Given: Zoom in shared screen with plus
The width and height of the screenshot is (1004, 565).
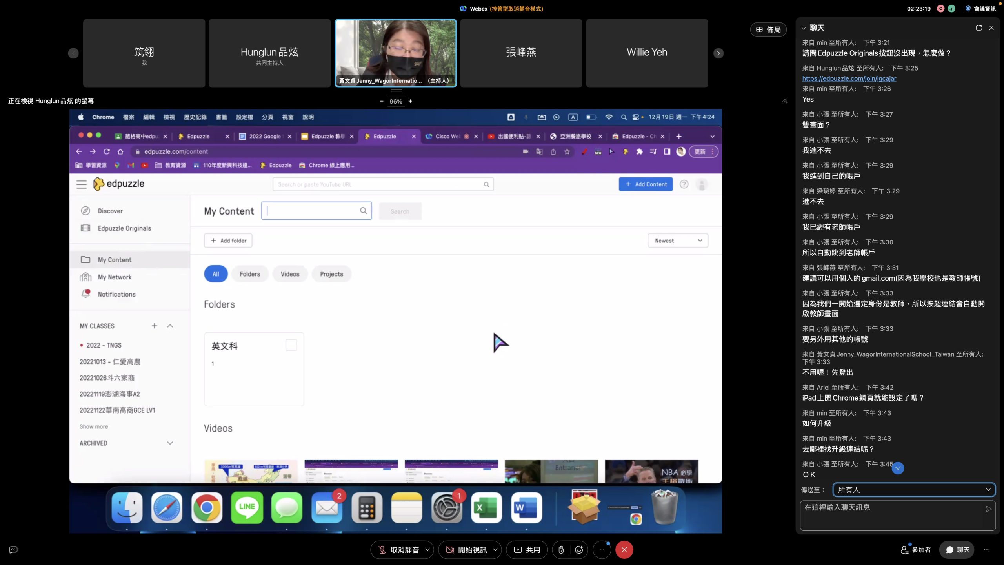Looking at the screenshot, I should (410, 101).
